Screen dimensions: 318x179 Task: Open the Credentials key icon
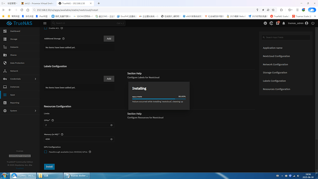tap(5, 79)
